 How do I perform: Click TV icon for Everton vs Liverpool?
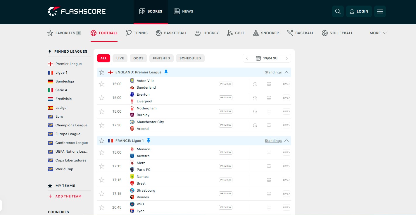click(x=269, y=98)
